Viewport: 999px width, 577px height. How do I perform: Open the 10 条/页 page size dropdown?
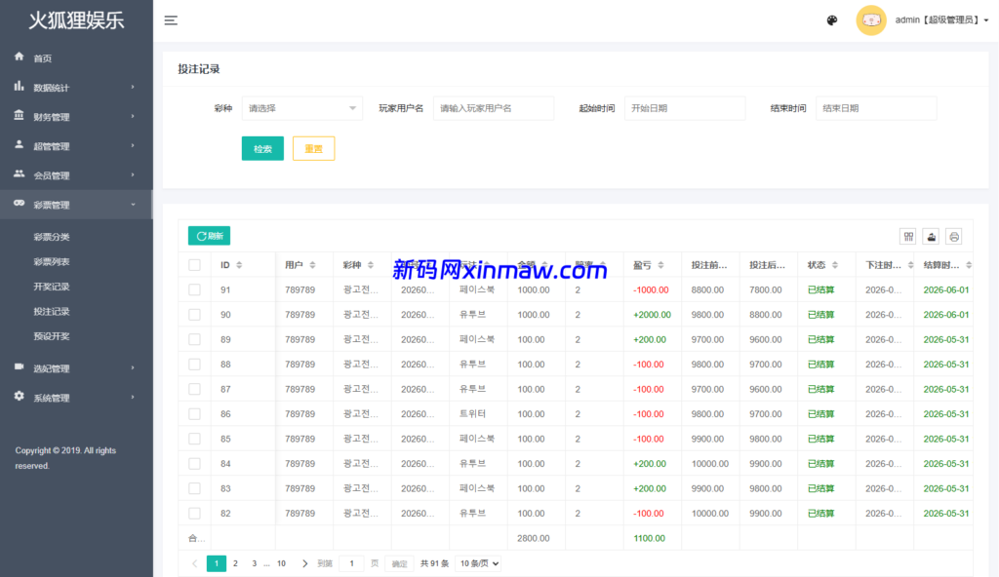(478, 563)
